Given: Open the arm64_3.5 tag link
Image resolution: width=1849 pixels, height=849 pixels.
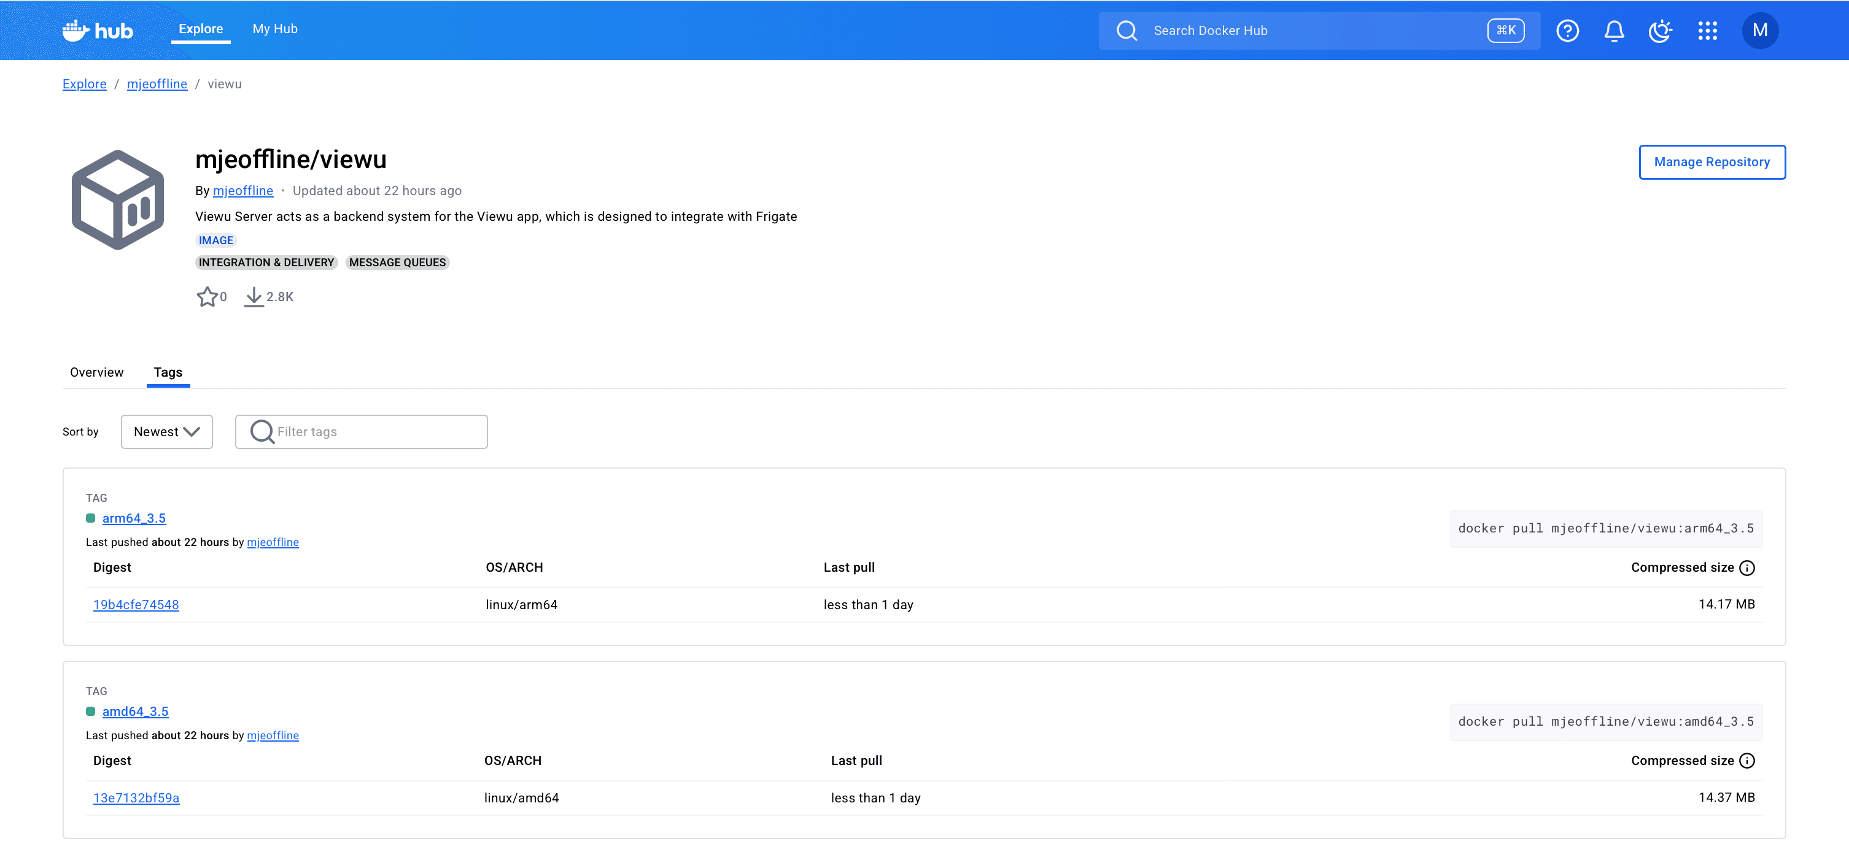Looking at the screenshot, I should tap(133, 518).
